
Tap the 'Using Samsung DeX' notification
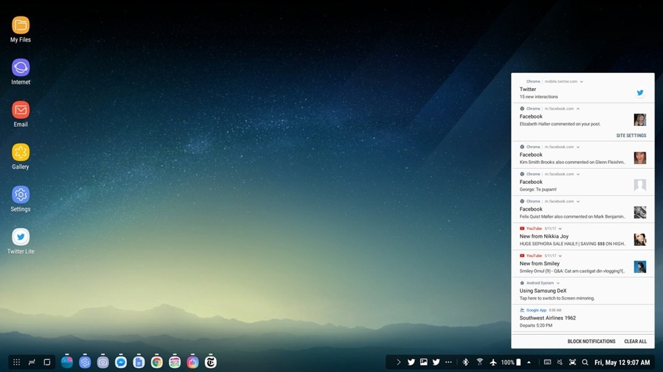click(583, 291)
